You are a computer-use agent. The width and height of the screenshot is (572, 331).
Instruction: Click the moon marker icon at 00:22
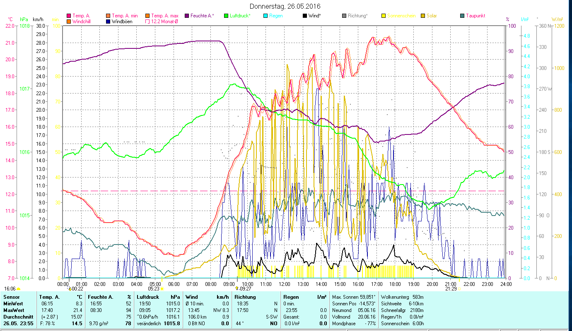(x=70, y=288)
